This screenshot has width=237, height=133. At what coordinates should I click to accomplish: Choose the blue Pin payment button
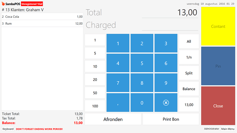coord(218,66)
